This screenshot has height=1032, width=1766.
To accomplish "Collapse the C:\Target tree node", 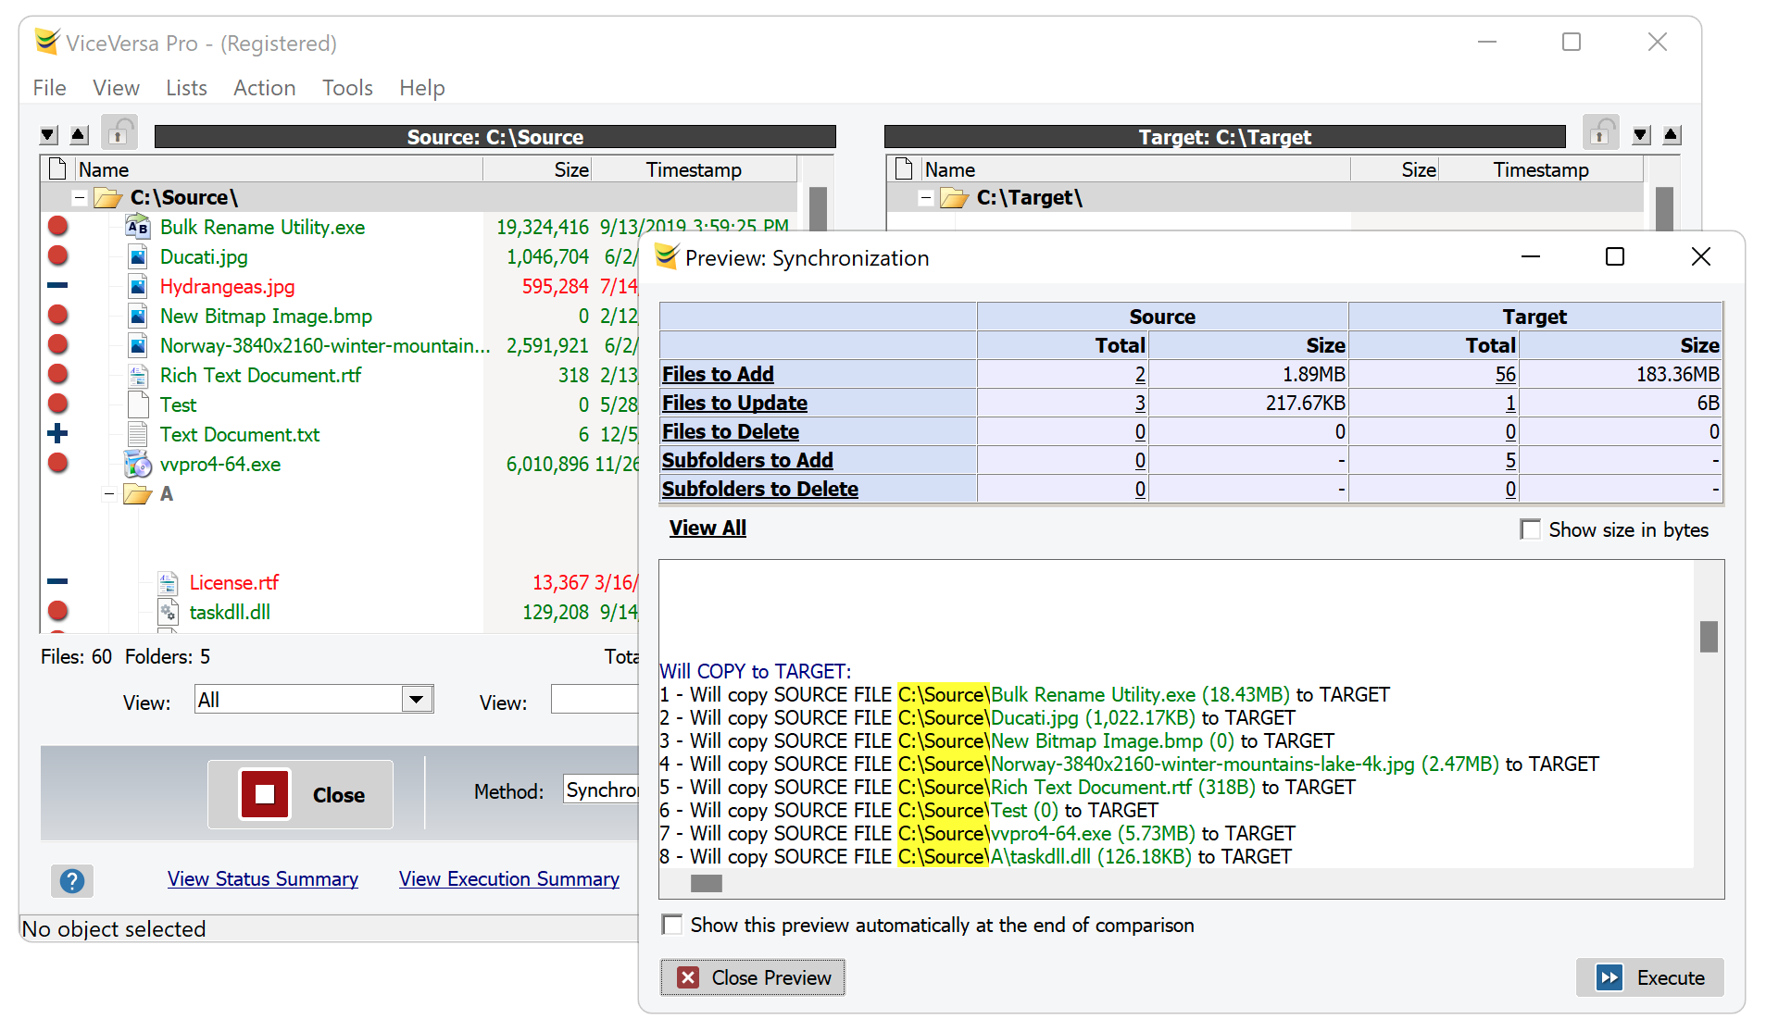I will [x=926, y=198].
